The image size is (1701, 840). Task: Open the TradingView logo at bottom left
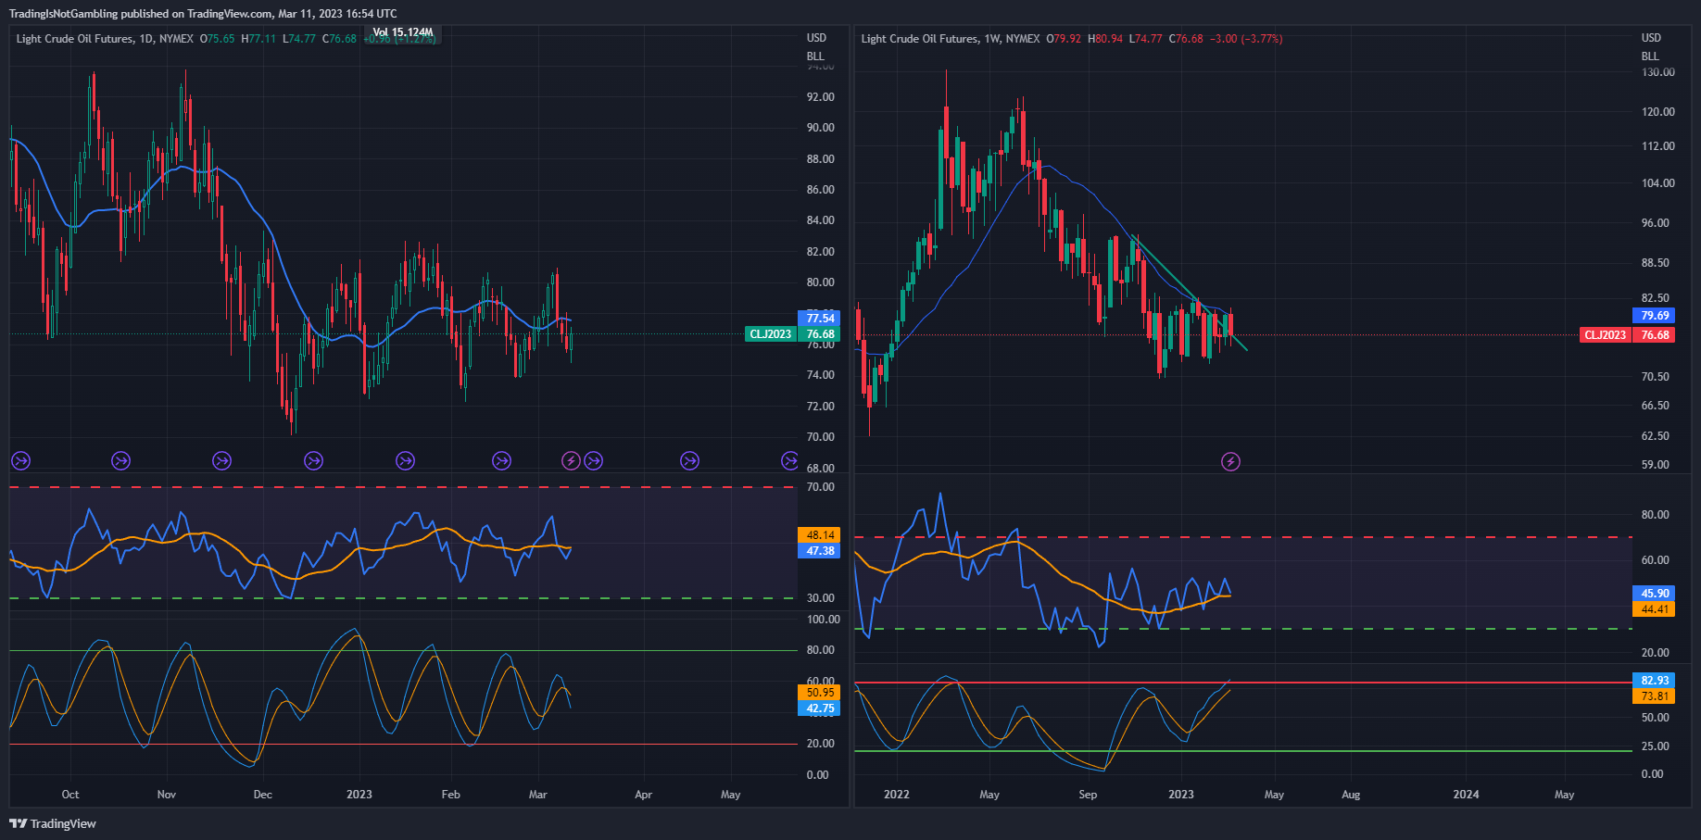[x=53, y=823]
